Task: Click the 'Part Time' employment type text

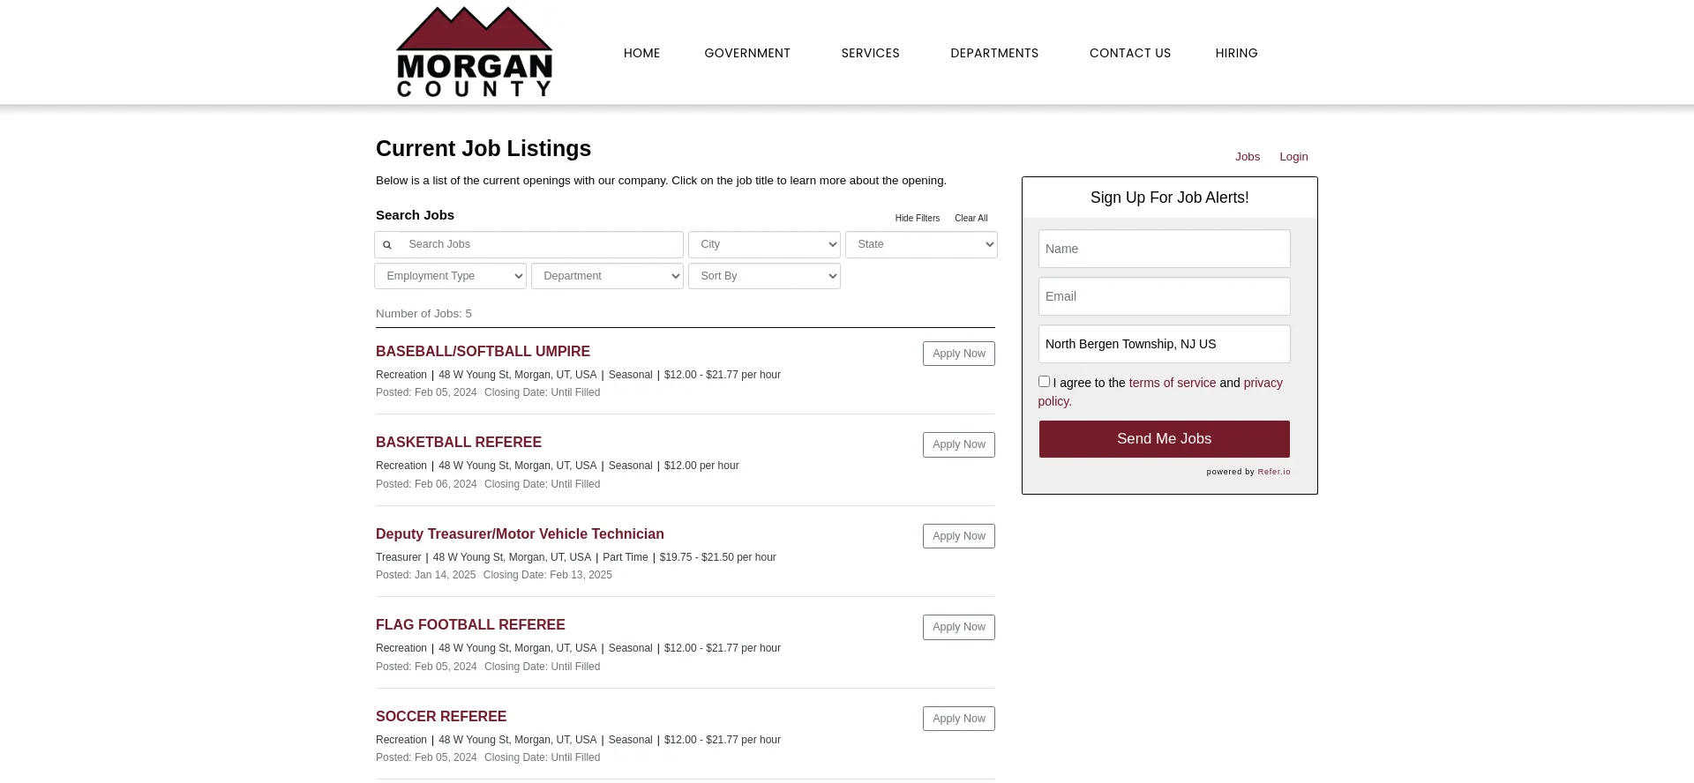Action: click(625, 557)
